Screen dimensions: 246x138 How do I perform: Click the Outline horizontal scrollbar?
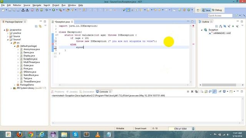pyautogui.click(x=219, y=85)
